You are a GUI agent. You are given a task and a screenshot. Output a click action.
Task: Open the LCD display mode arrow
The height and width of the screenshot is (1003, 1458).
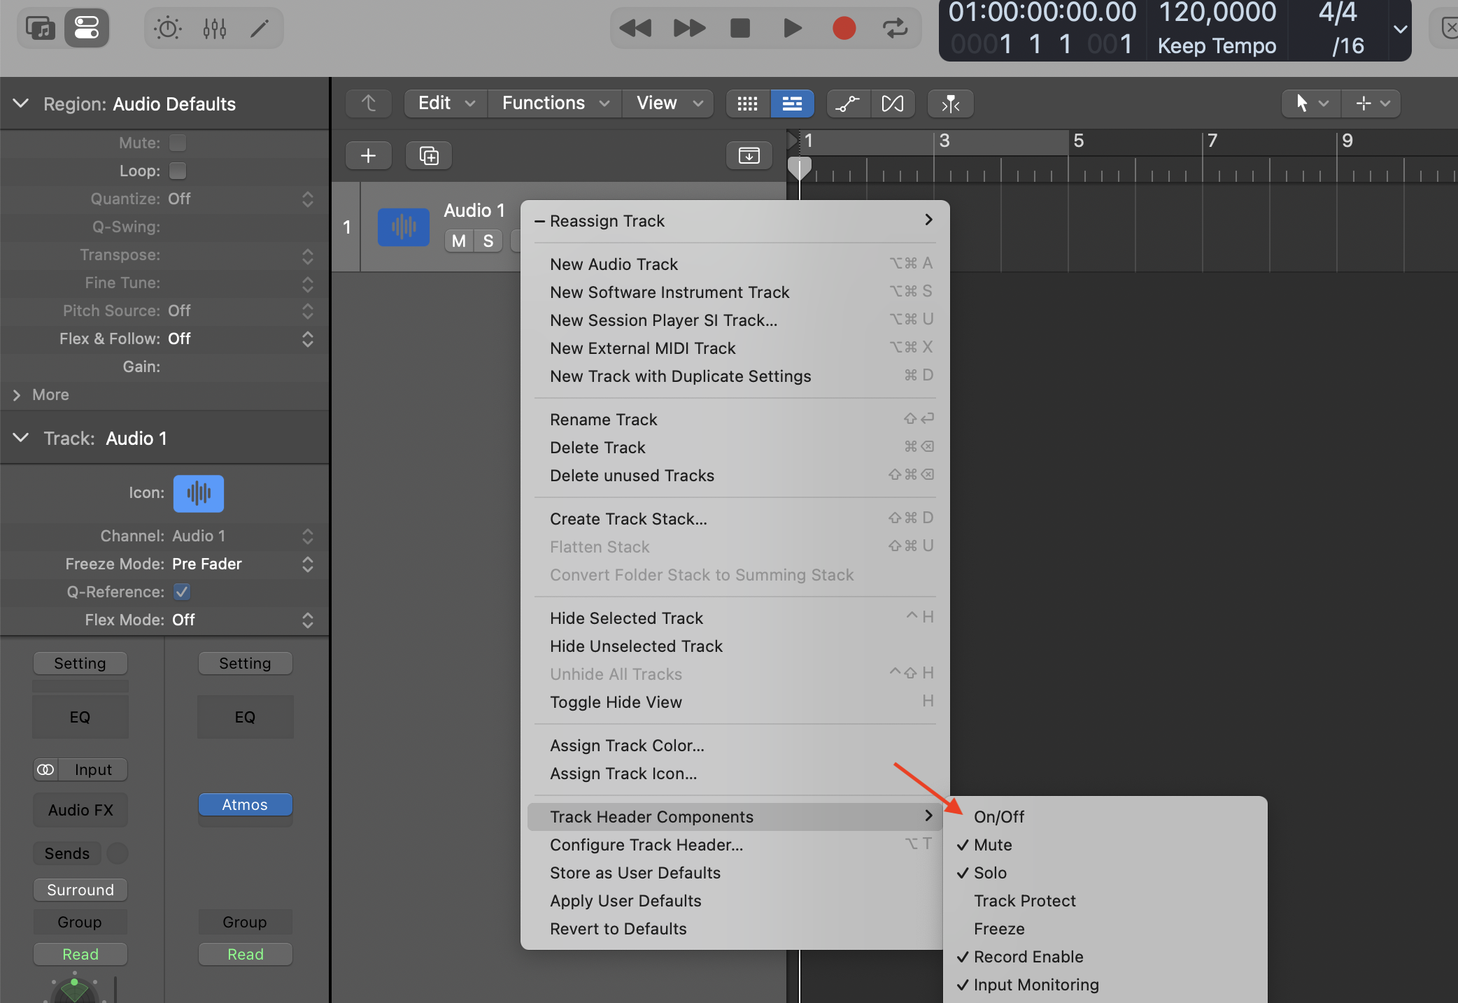click(x=1400, y=29)
